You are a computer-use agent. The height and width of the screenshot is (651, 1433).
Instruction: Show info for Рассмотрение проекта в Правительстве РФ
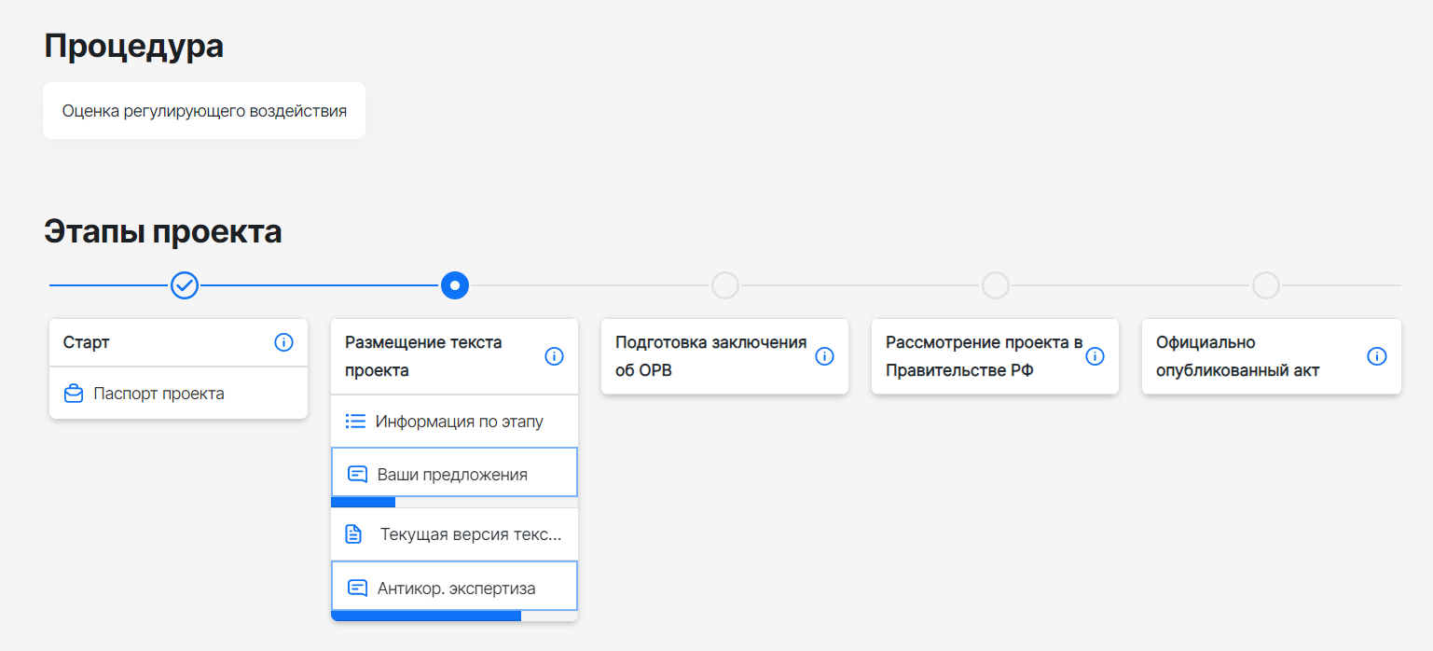[1095, 356]
